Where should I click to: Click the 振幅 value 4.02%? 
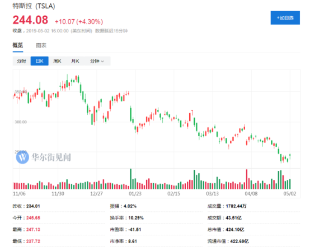(x=130, y=206)
